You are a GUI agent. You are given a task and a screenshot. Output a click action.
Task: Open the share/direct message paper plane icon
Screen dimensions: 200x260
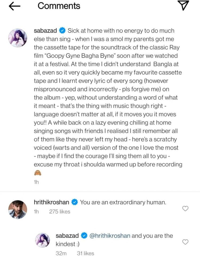pos(183,6)
